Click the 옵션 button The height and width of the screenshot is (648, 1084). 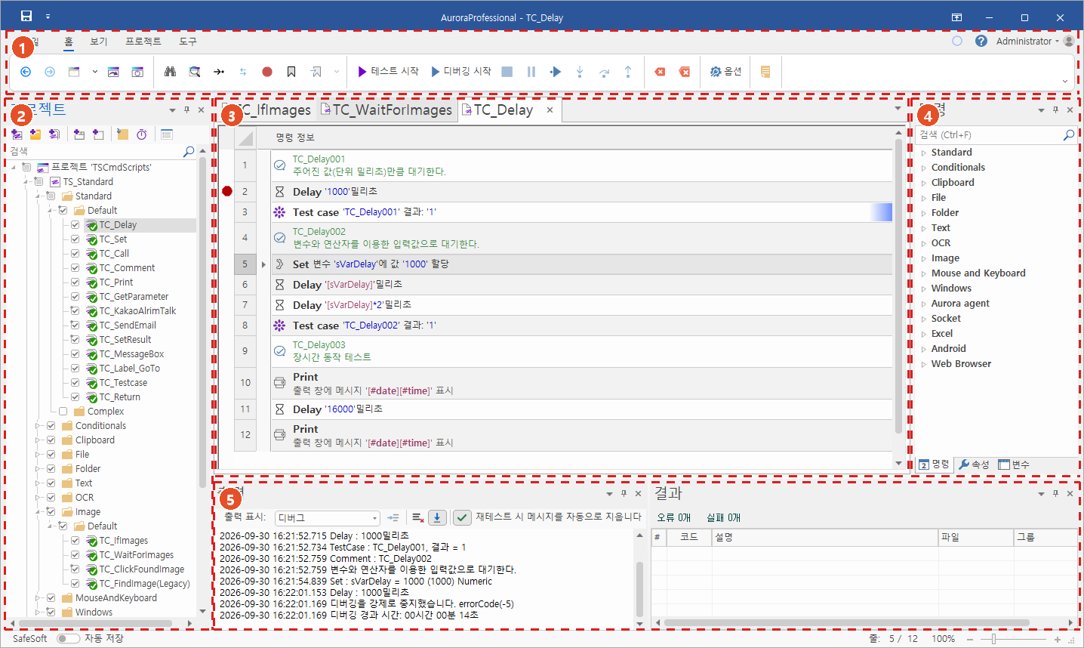coord(725,72)
